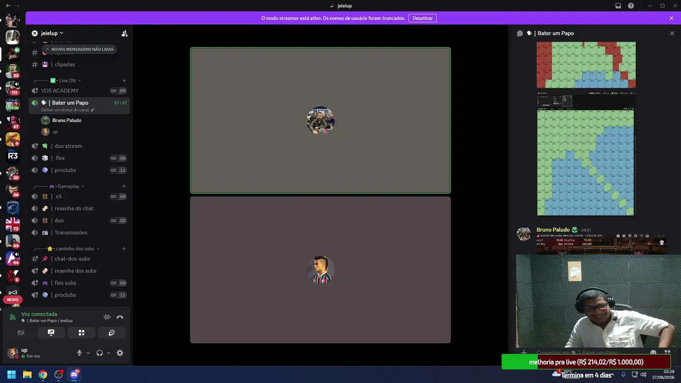The image size is (681, 383).
Task: Join the x5 voice channel
Action: tap(79, 196)
